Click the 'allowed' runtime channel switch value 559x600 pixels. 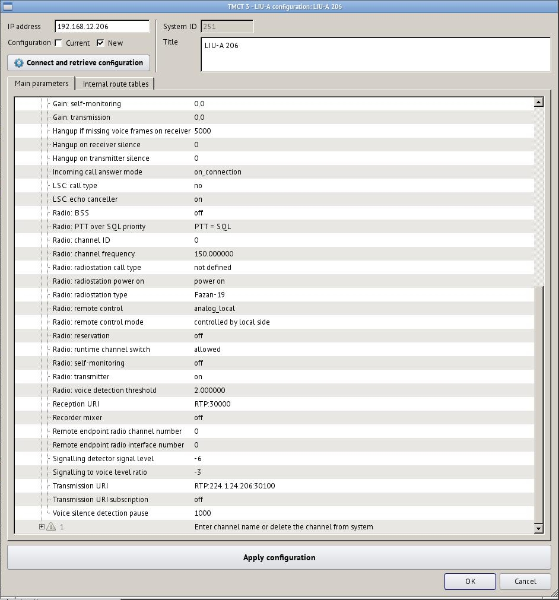point(207,350)
